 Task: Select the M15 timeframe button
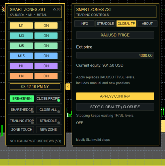[x=21, y=56]
